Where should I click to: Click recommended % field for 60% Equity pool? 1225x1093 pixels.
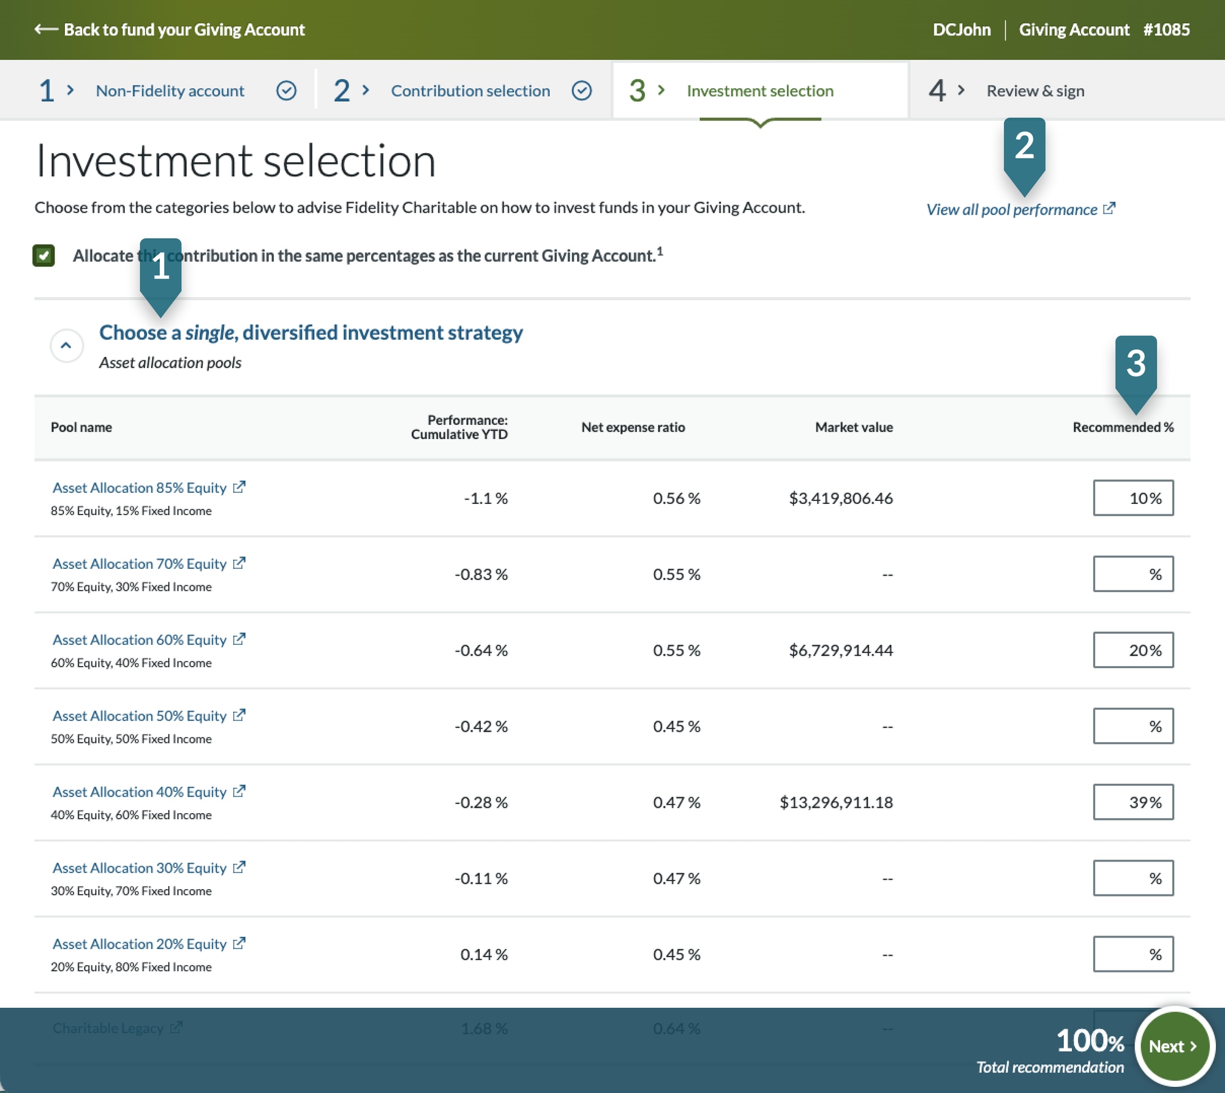pos(1133,650)
